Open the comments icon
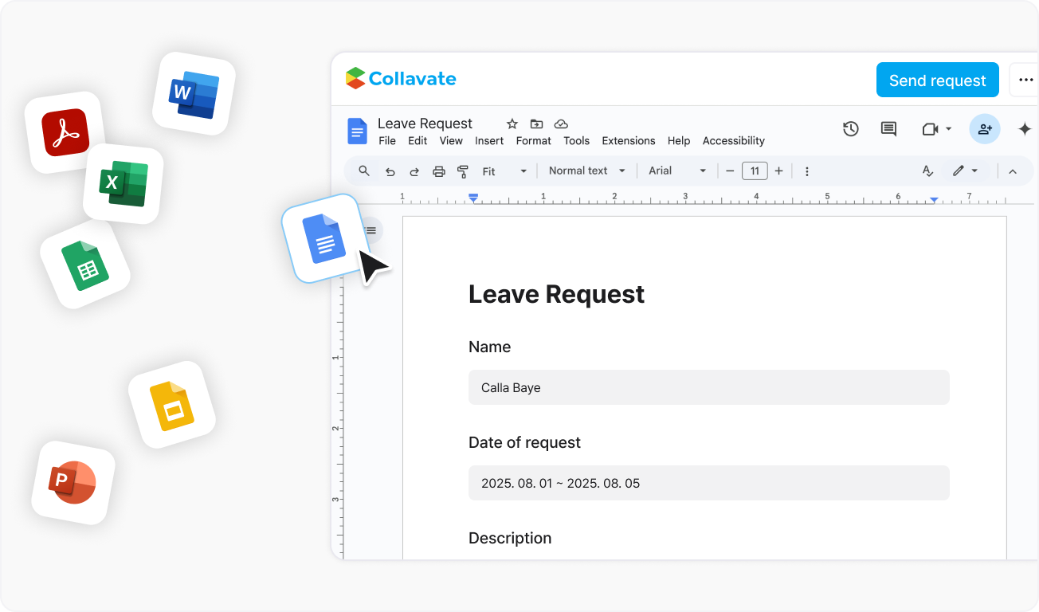Viewport: 1039px width, 612px height. (888, 129)
